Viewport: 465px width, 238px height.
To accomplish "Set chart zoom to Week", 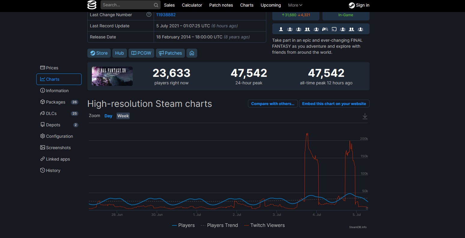I will pyautogui.click(x=123, y=116).
